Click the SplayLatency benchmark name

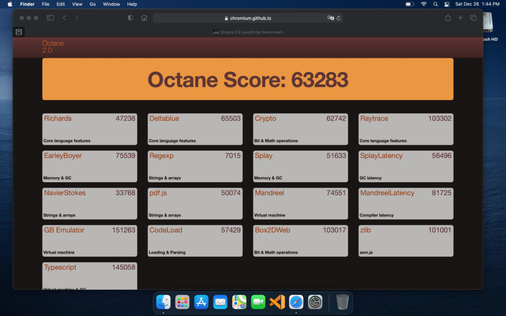(x=381, y=156)
